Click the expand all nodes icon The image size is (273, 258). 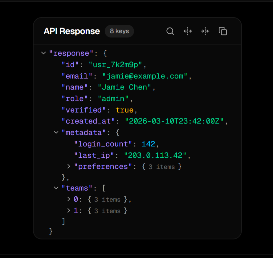click(x=188, y=31)
